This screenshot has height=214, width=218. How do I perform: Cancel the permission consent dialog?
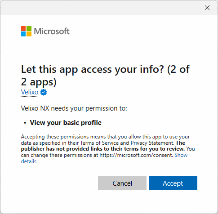(x=122, y=183)
